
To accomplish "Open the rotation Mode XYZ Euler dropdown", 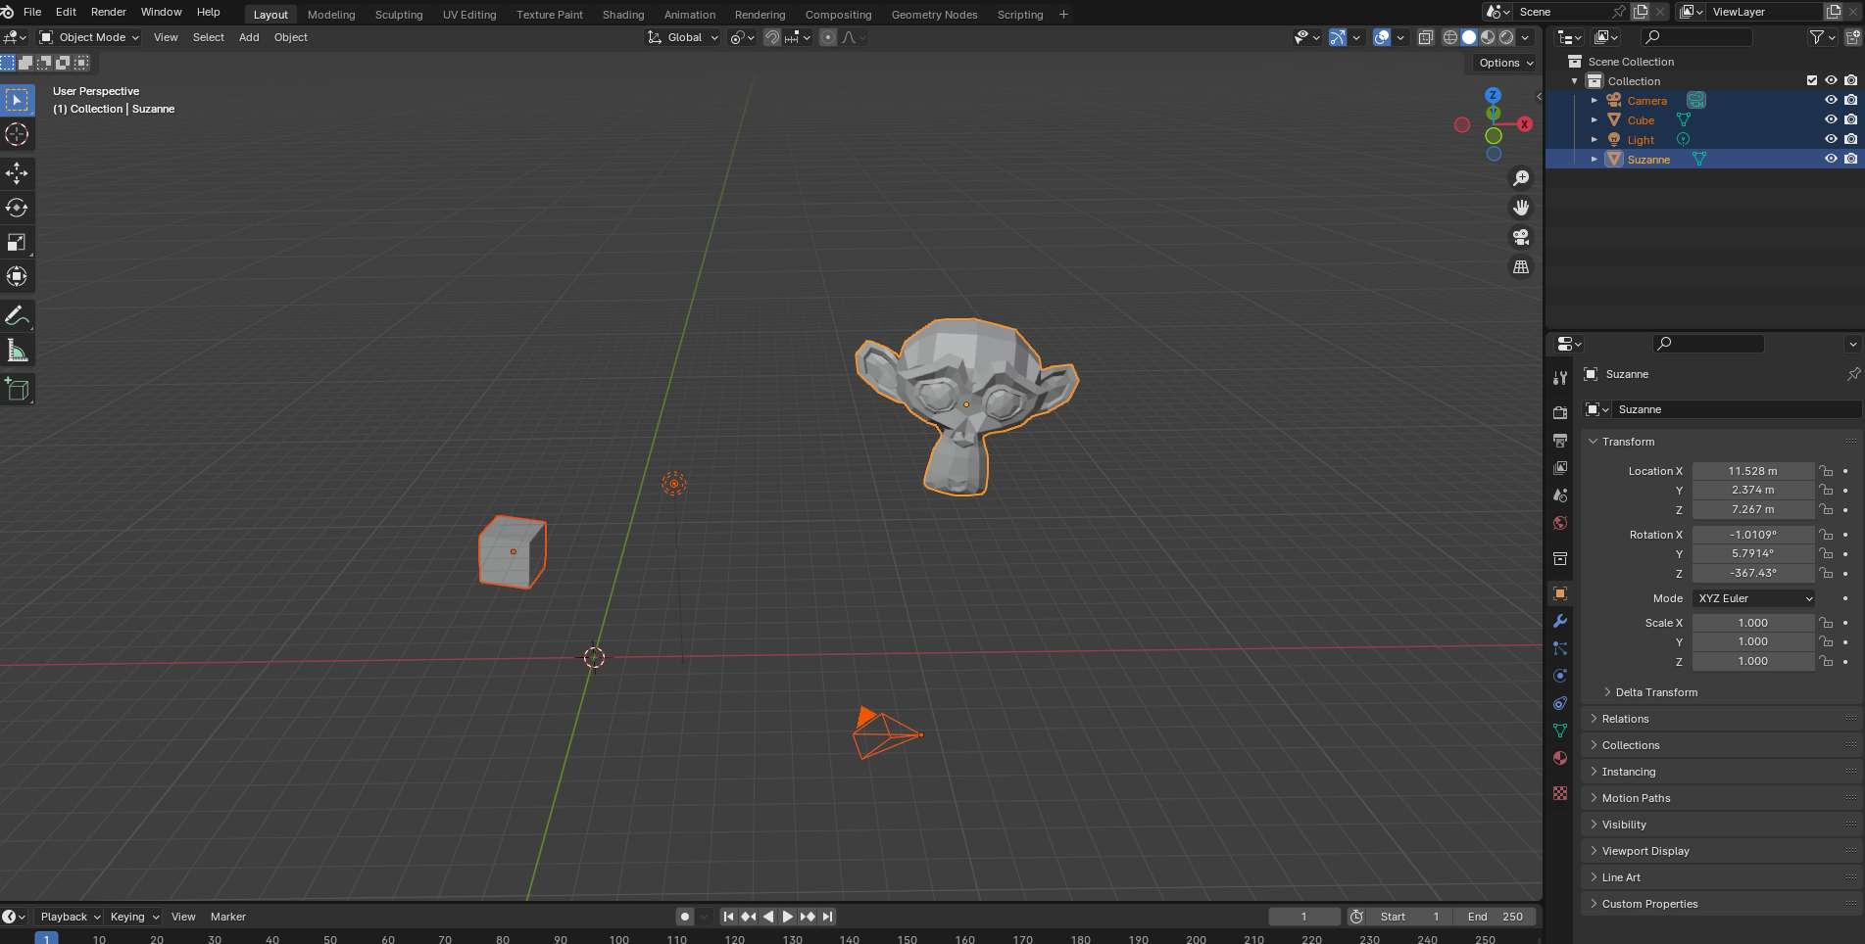I will click(x=1754, y=598).
